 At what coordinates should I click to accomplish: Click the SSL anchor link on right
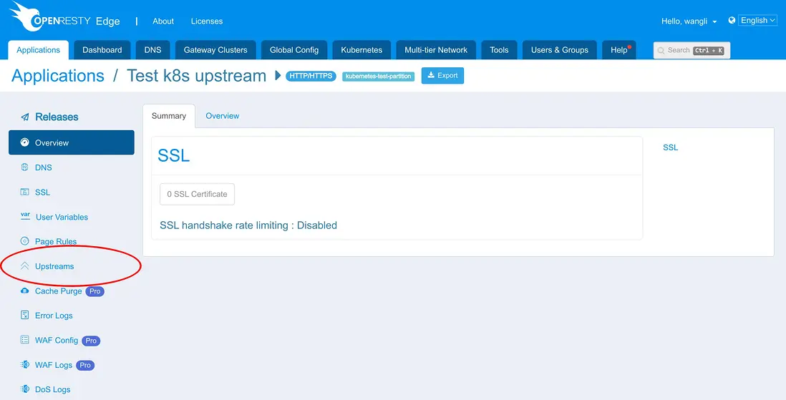[x=670, y=147]
